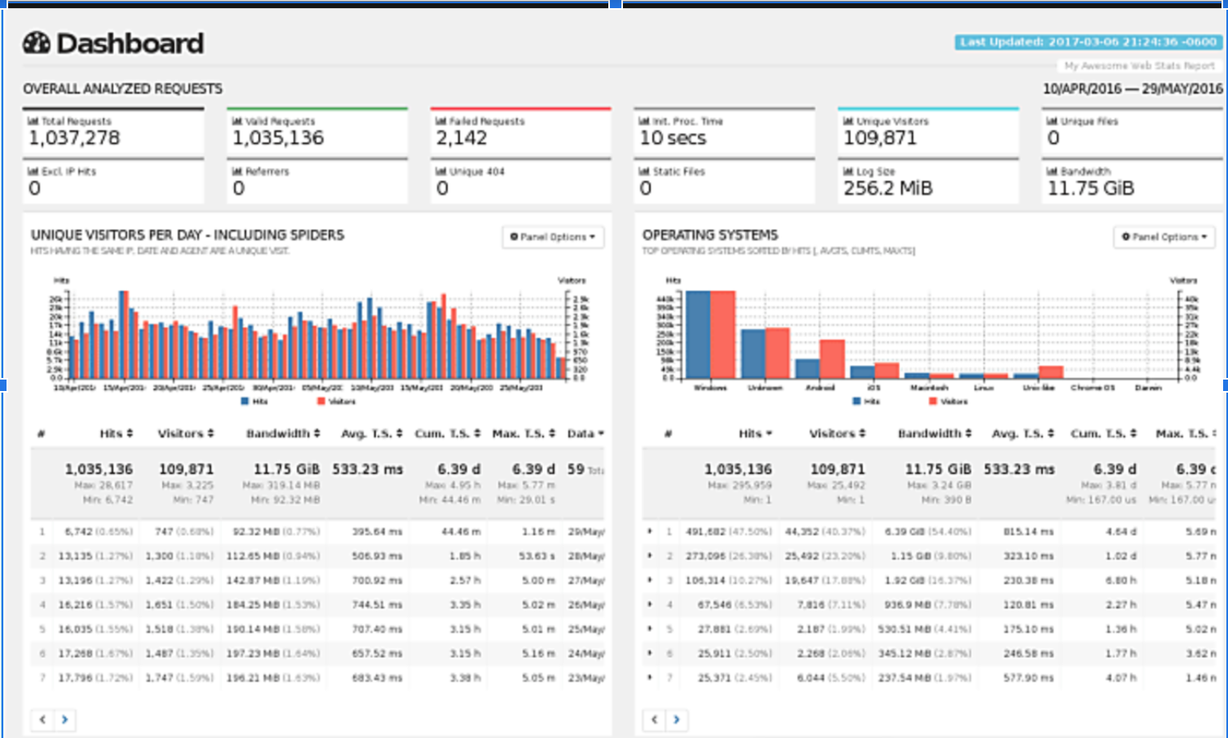Screen dimensions: 1228x738
Task: Sort Unique Visitors table by Bandwidth column
Action: point(283,433)
